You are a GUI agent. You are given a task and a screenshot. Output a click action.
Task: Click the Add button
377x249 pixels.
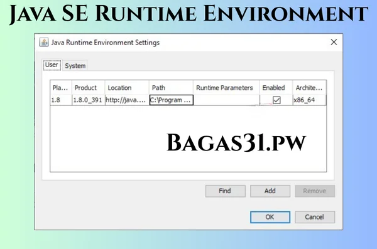(270, 191)
